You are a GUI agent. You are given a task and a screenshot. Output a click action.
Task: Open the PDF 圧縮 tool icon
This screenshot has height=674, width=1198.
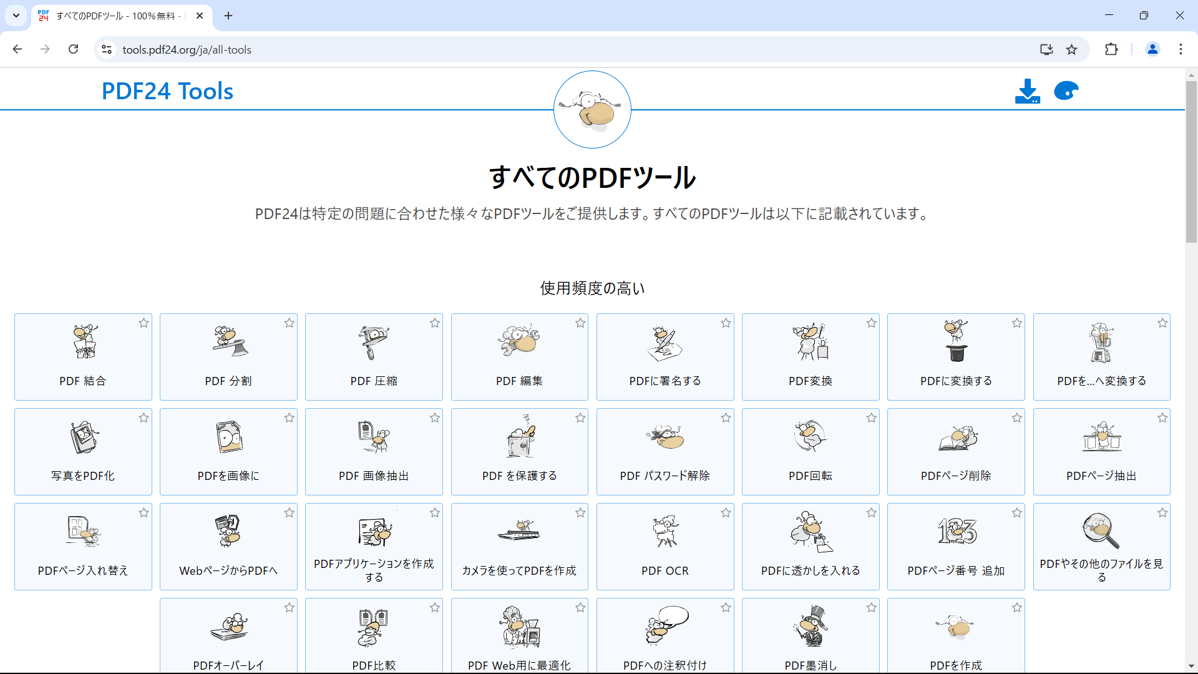[x=374, y=342]
